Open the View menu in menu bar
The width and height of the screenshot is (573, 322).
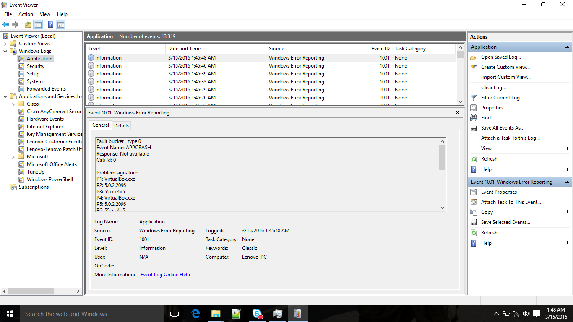(x=45, y=14)
